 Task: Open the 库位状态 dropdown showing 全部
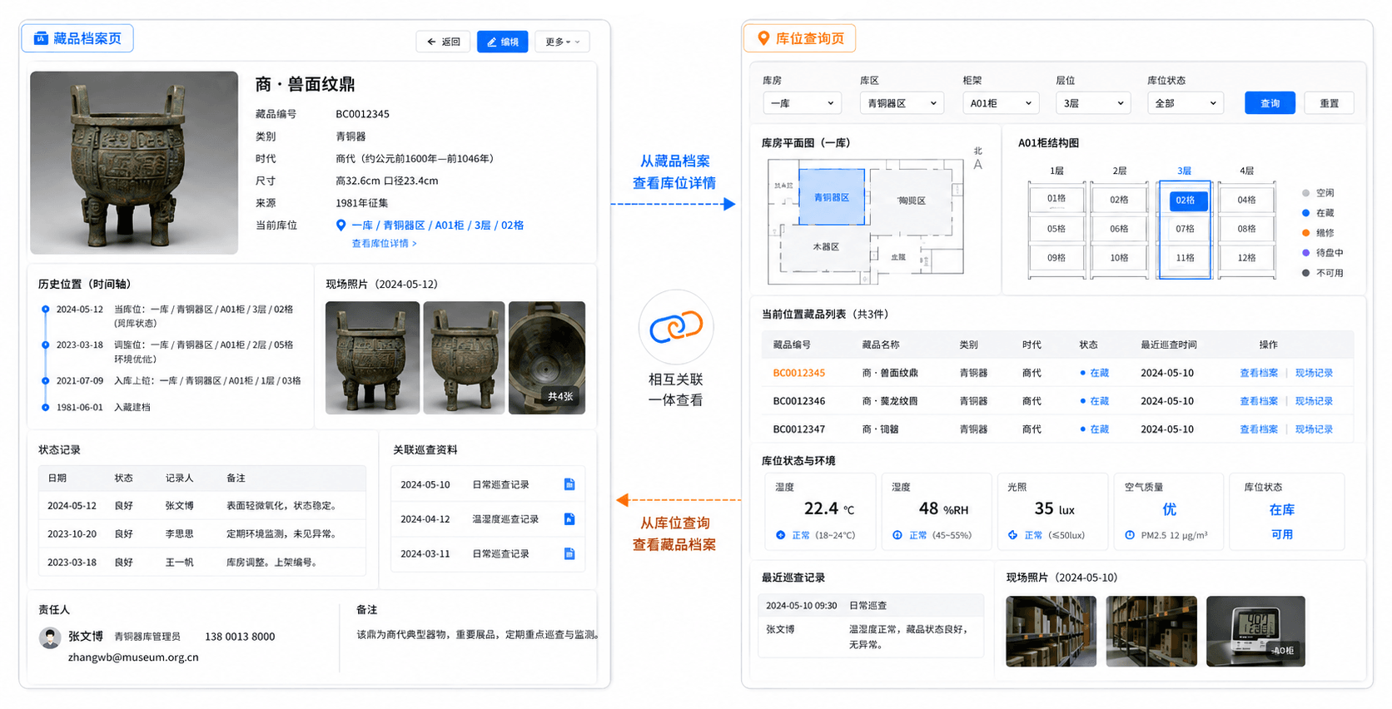(1186, 103)
